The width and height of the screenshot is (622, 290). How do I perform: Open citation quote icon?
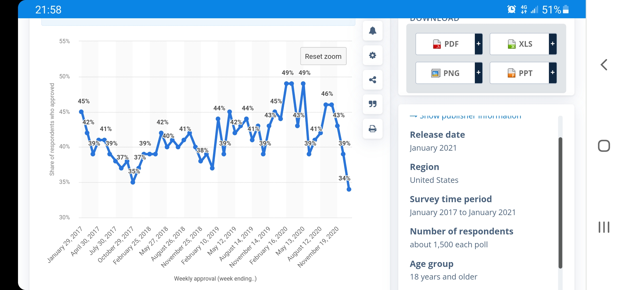(373, 104)
